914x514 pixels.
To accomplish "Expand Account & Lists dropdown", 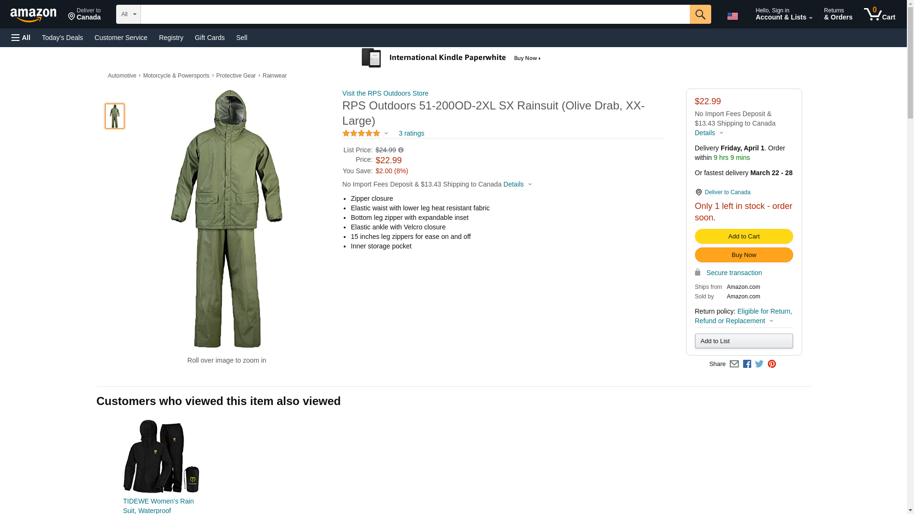I will 784,14.
